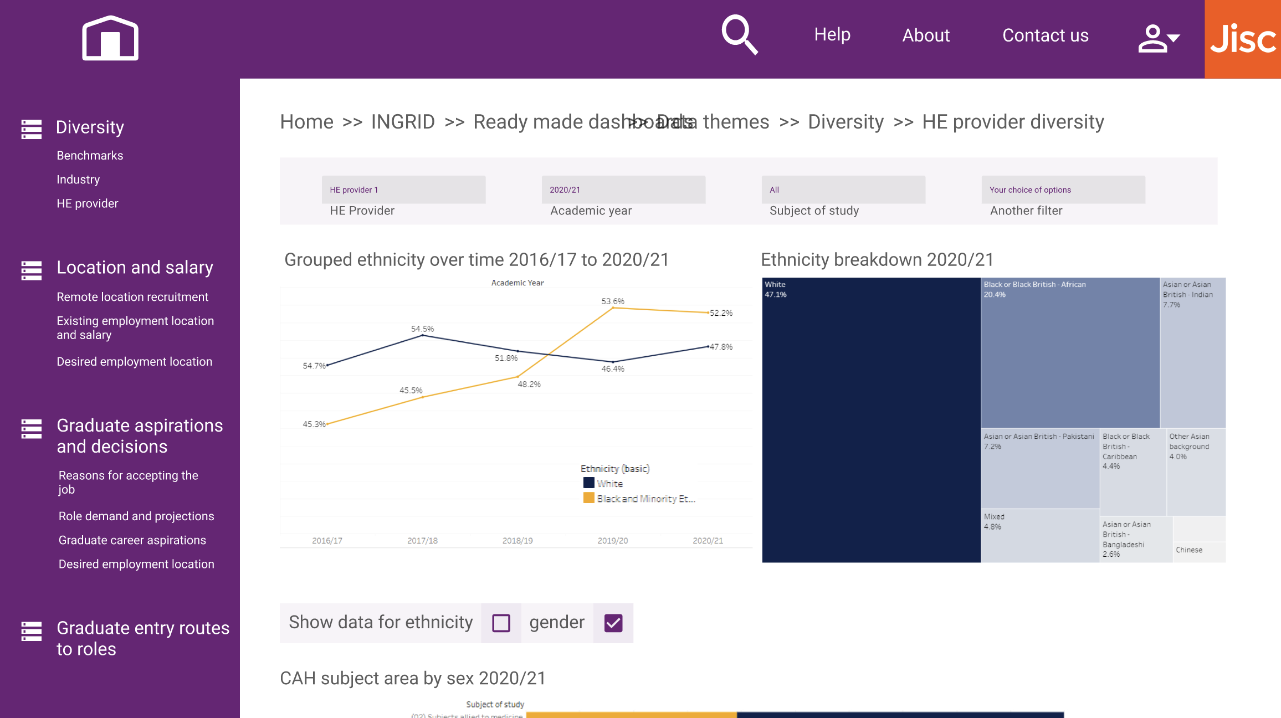This screenshot has width=1281, height=718.
Task: Open the Another filter options dropdown
Action: 1063,190
